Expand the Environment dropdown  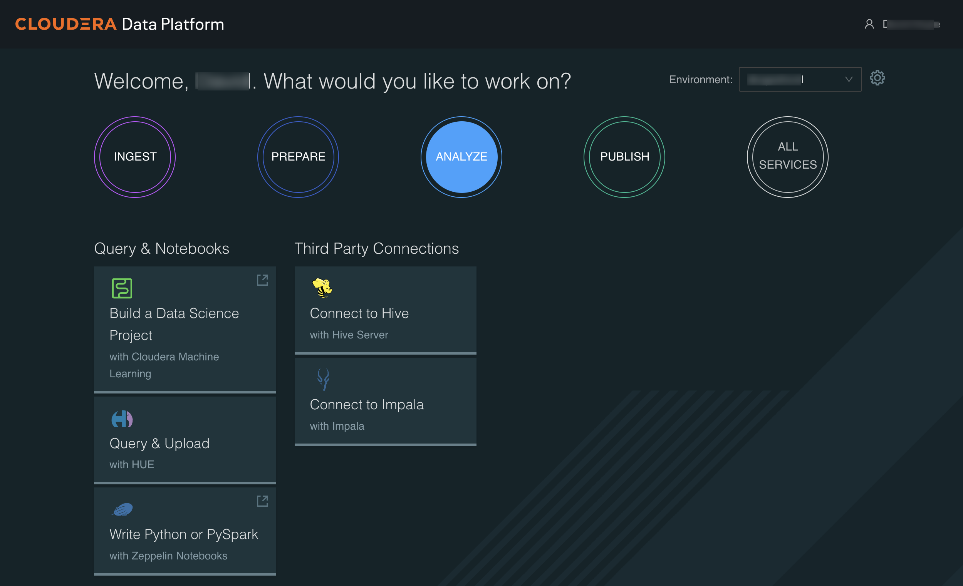pos(800,79)
